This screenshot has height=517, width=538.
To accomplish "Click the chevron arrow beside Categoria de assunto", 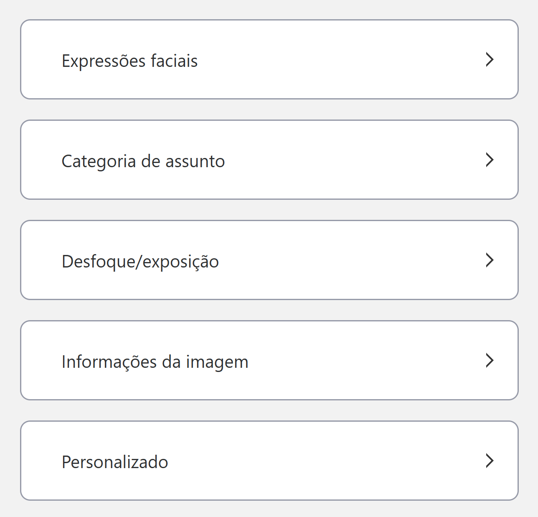I will (490, 160).
